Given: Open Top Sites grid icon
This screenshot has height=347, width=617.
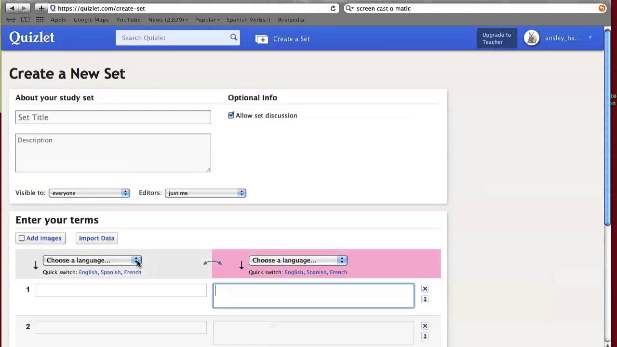Looking at the screenshot, I should [40, 20].
